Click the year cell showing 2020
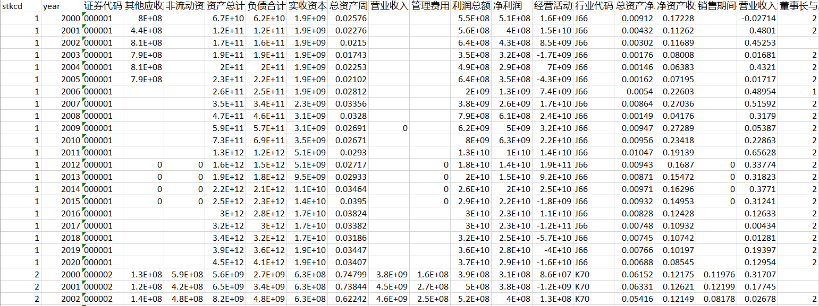The image size is (819, 306). click(x=62, y=263)
